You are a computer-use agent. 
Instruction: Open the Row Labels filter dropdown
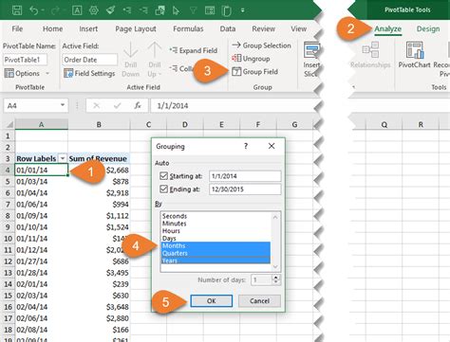pyautogui.click(x=63, y=158)
